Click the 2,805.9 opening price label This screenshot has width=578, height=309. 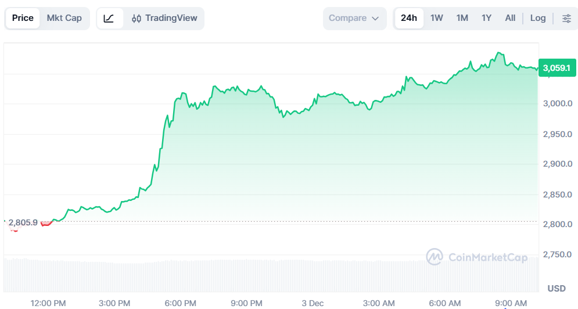click(23, 222)
